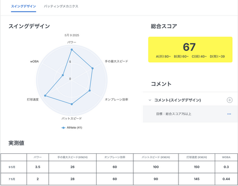The image size is (238, 186).
Task: Click the wOBA data point on radar chart
Action: [63, 75]
